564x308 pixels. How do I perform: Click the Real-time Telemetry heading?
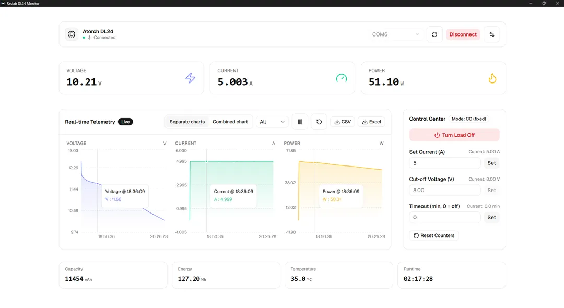tap(90, 122)
